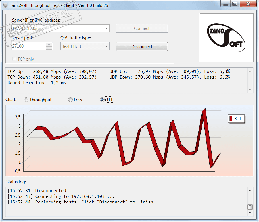Click the red RTT legend swatch
Viewport: 259px width, 222px height.
click(231, 118)
